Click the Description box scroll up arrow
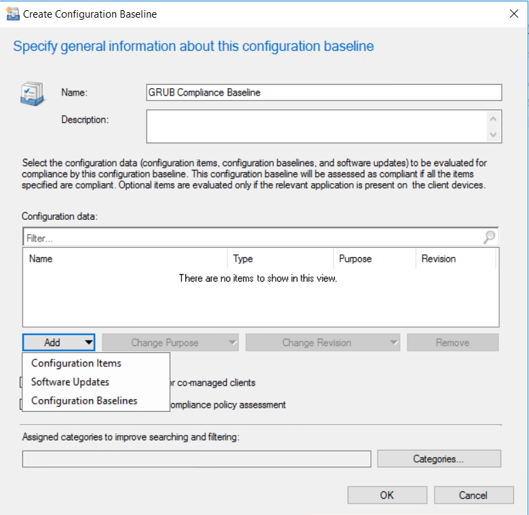Viewport: 529px width, 515px height. point(494,118)
